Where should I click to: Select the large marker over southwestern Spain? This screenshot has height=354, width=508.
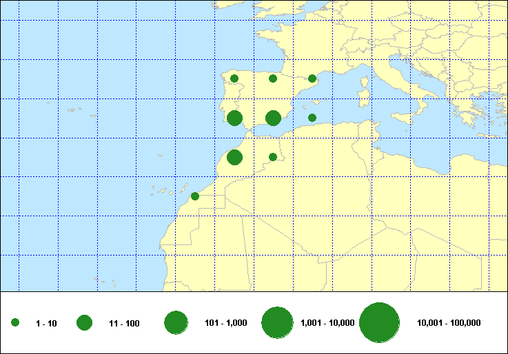(x=234, y=118)
